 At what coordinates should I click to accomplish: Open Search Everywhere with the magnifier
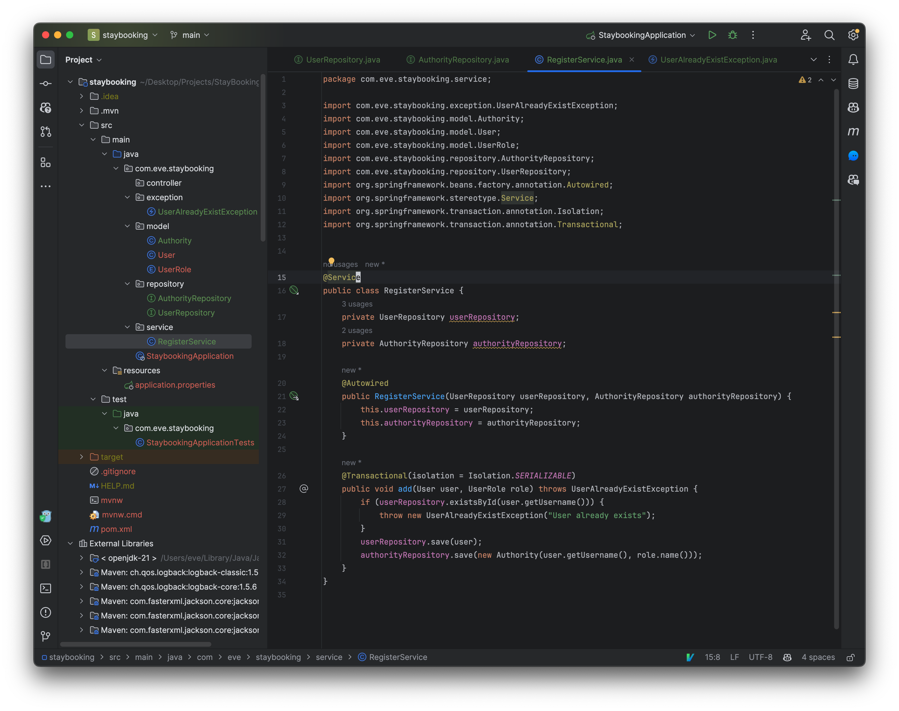(x=829, y=35)
